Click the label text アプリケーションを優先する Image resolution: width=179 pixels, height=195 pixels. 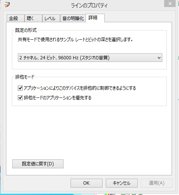point(69,97)
